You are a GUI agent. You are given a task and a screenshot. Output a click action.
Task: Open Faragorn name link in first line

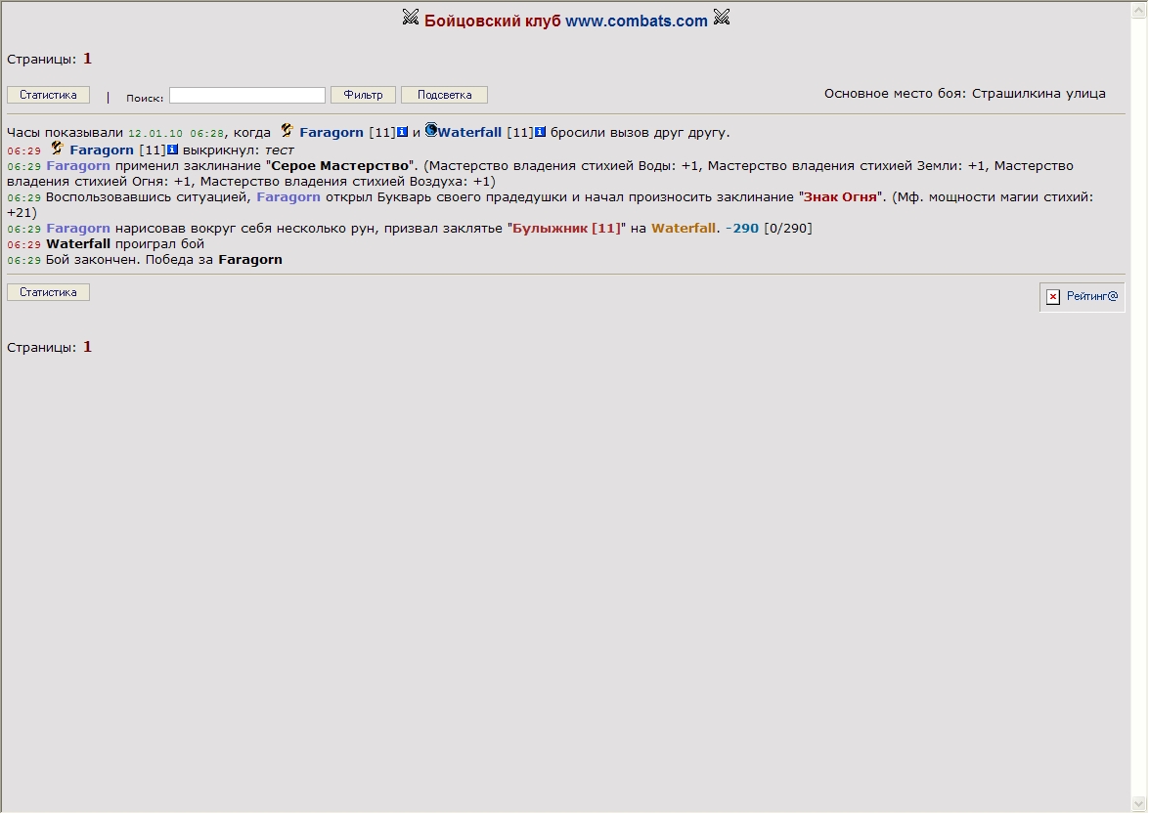(x=331, y=133)
